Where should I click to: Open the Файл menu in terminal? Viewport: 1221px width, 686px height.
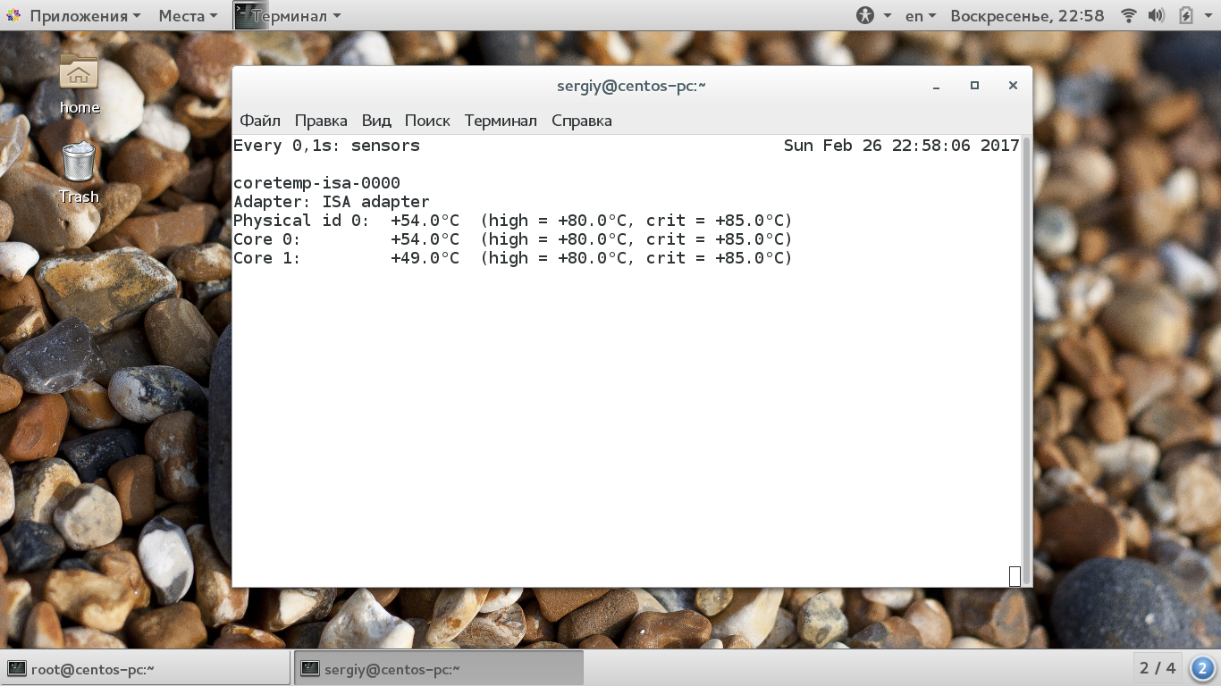pyautogui.click(x=260, y=121)
